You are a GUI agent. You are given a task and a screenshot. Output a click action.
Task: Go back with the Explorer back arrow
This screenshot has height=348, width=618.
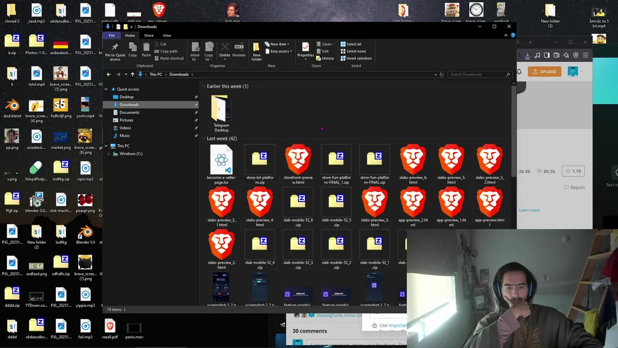(109, 74)
